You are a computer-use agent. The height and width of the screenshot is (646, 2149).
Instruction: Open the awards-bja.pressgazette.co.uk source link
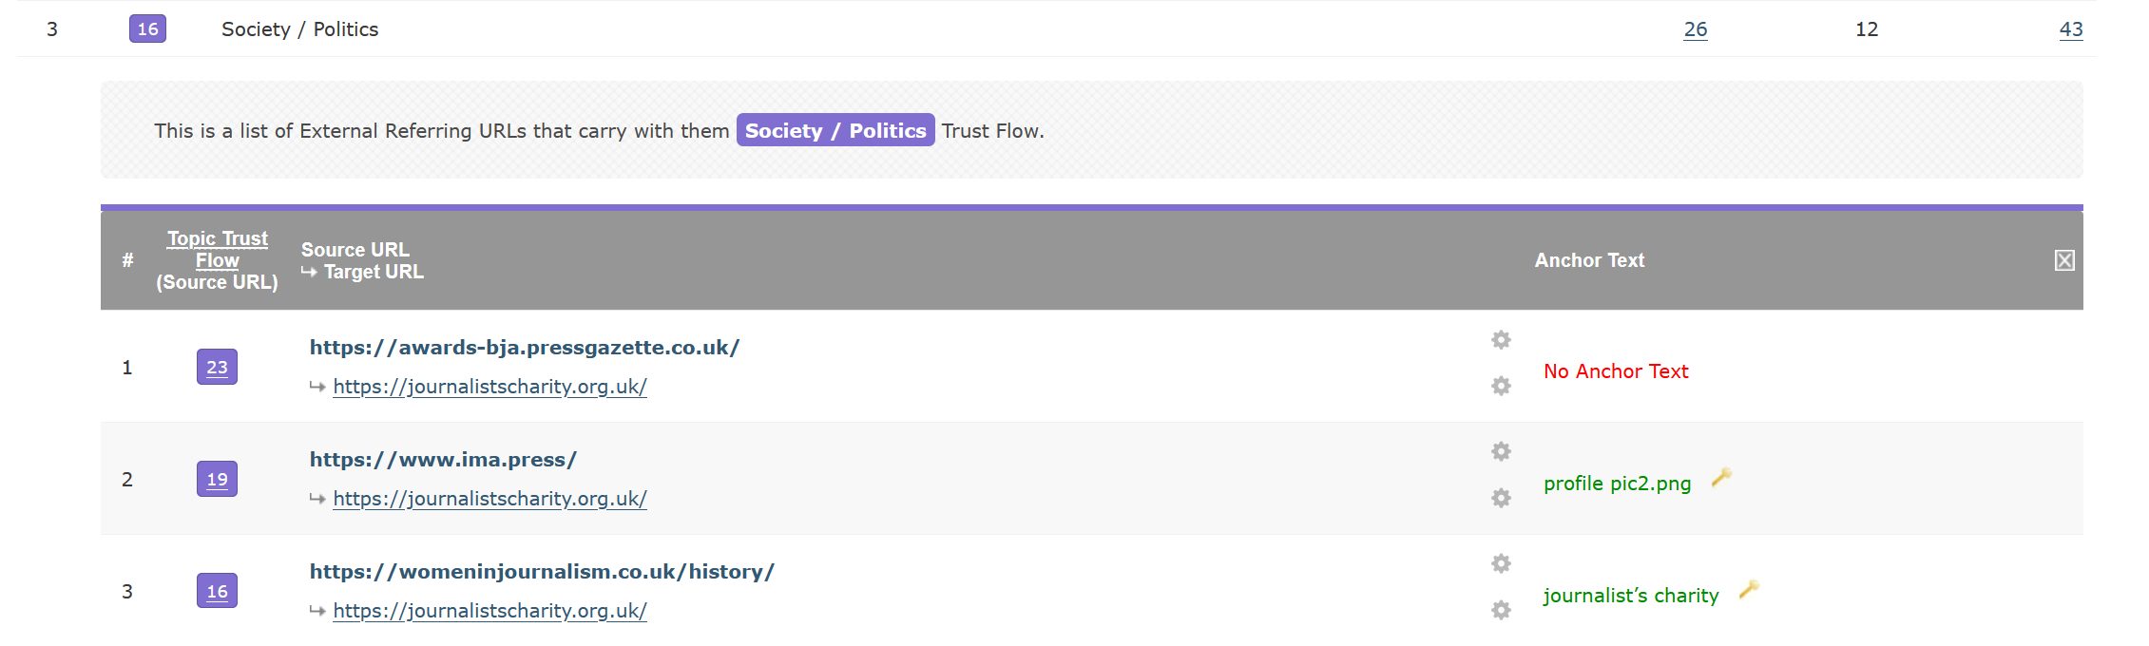click(x=524, y=348)
